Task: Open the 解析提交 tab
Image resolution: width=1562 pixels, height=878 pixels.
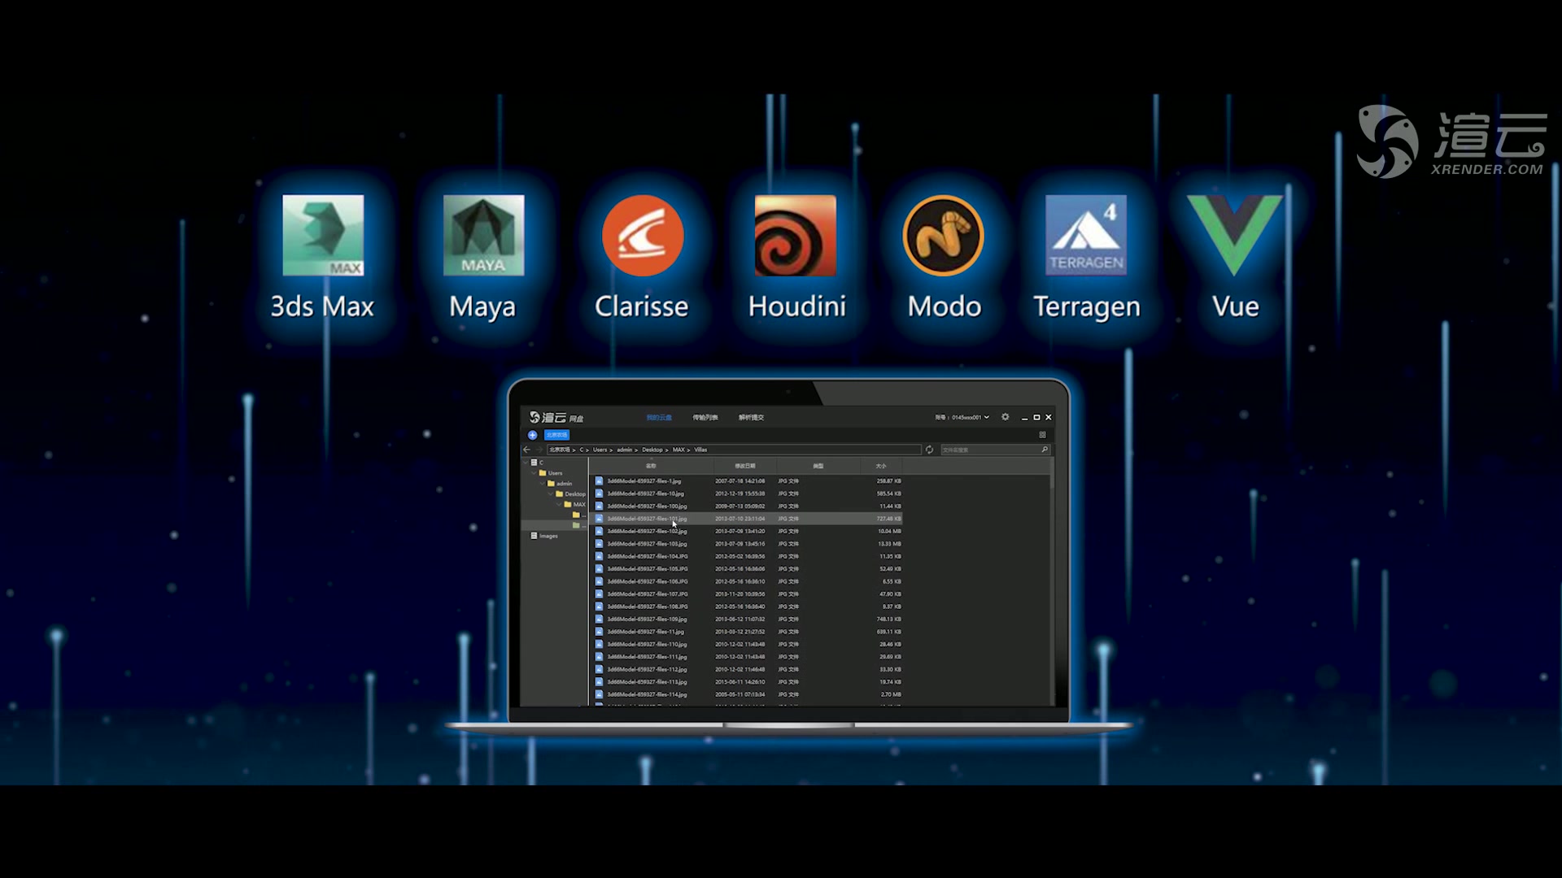Action: (x=751, y=418)
